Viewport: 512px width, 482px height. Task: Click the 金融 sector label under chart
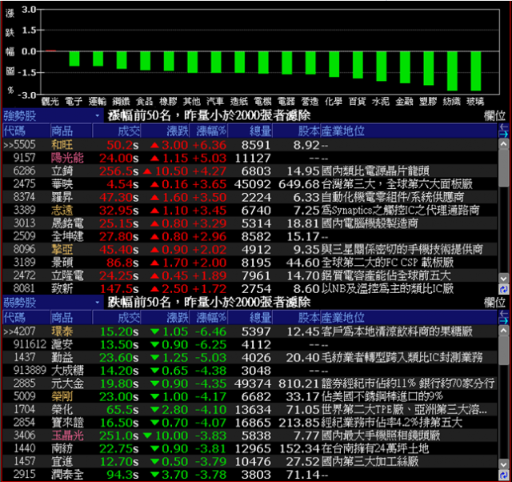(x=405, y=102)
